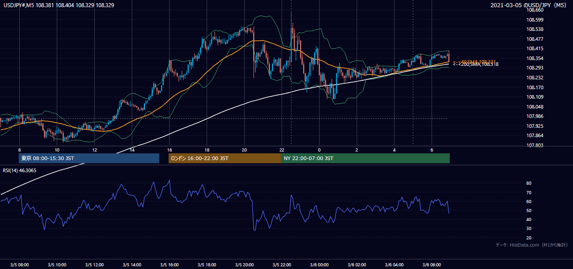Click price axis value 107.925

point(534,126)
